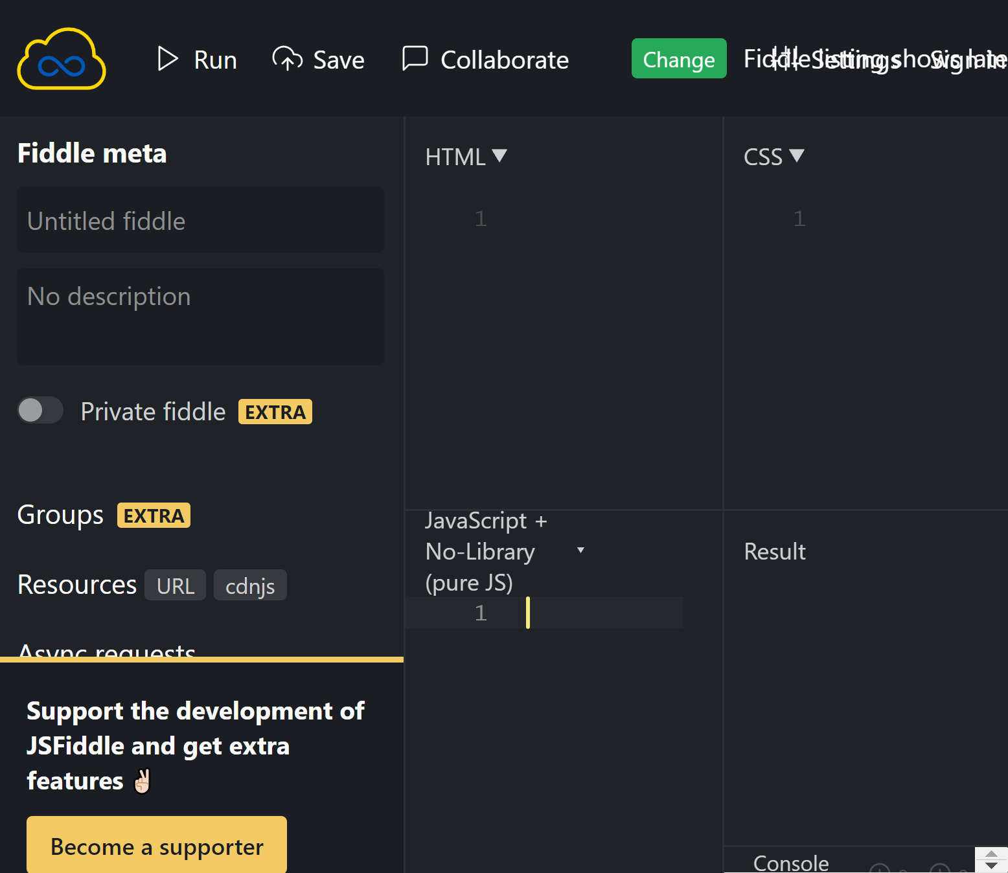
Task: Click the Save cloud-upload icon
Action: (x=287, y=59)
